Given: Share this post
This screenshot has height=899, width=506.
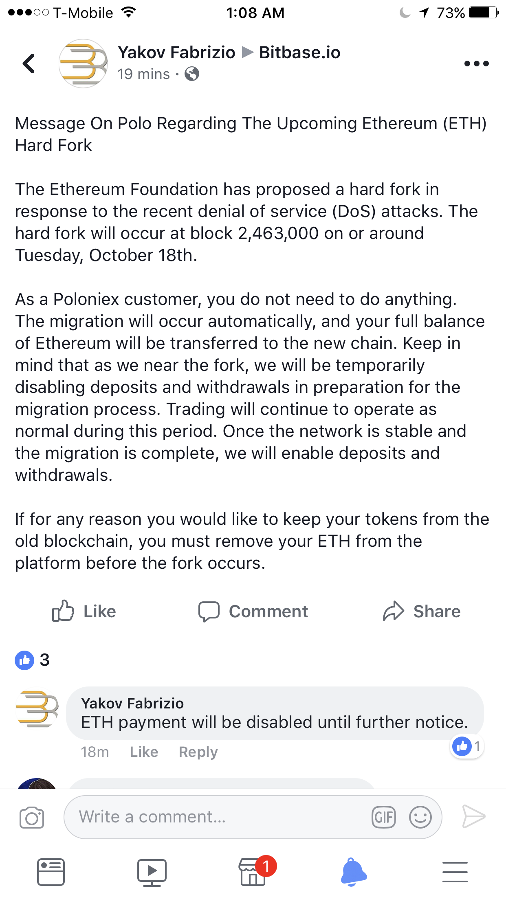Looking at the screenshot, I should (422, 611).
